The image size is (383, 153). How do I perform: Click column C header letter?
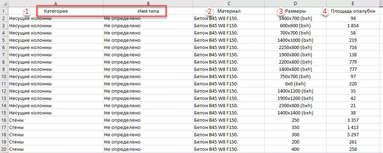click(x=228, y=3)
